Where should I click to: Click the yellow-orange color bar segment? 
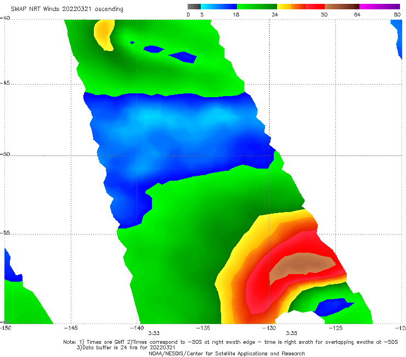pyautogui.click(x=291, y=7)
